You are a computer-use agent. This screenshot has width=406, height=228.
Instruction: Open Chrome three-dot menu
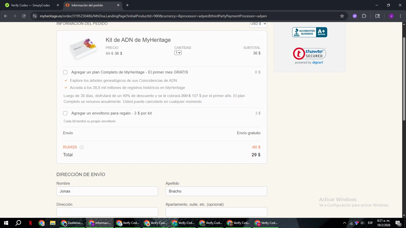pyautogui.click(x=400, y=16)
